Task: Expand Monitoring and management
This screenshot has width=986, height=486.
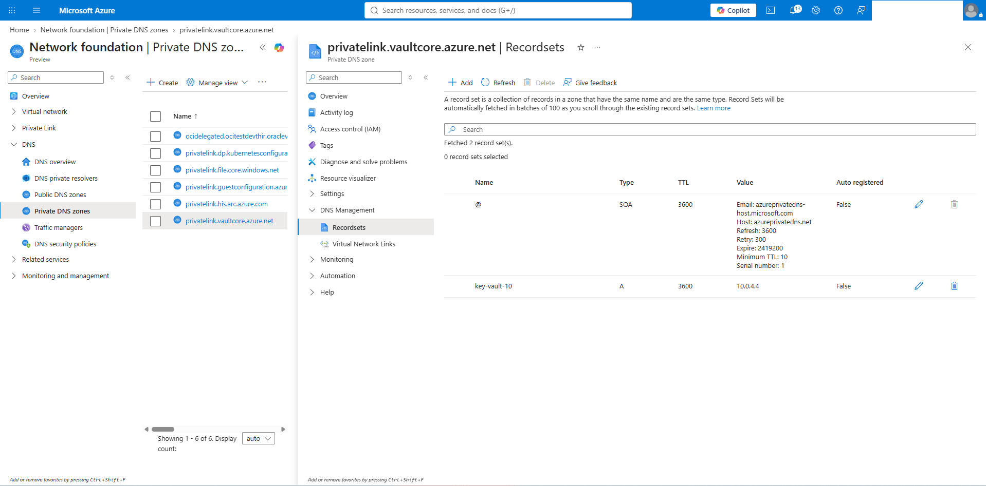Action: [x=14, y=276]
